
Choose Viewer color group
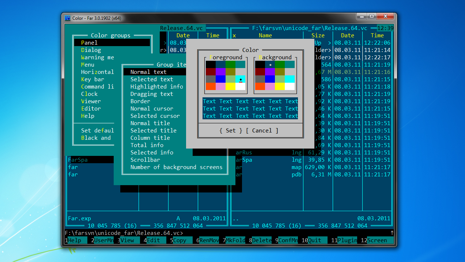pos(91,101)
